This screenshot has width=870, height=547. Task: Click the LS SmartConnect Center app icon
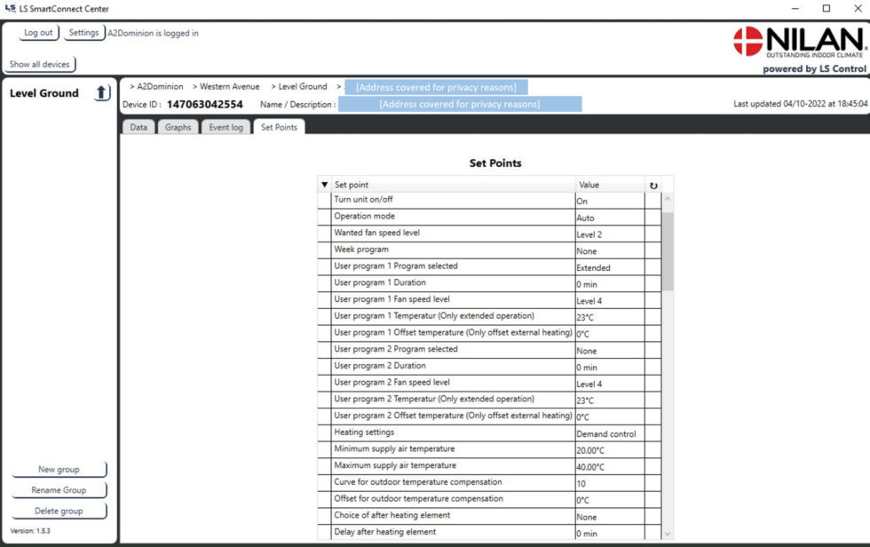[10, 8]
